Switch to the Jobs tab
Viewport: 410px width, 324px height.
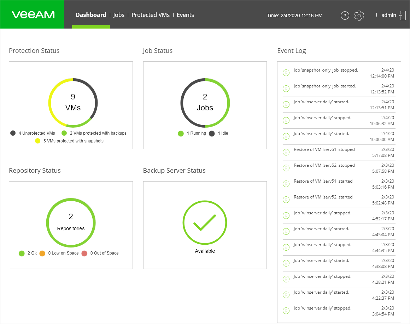coord(119,15)
